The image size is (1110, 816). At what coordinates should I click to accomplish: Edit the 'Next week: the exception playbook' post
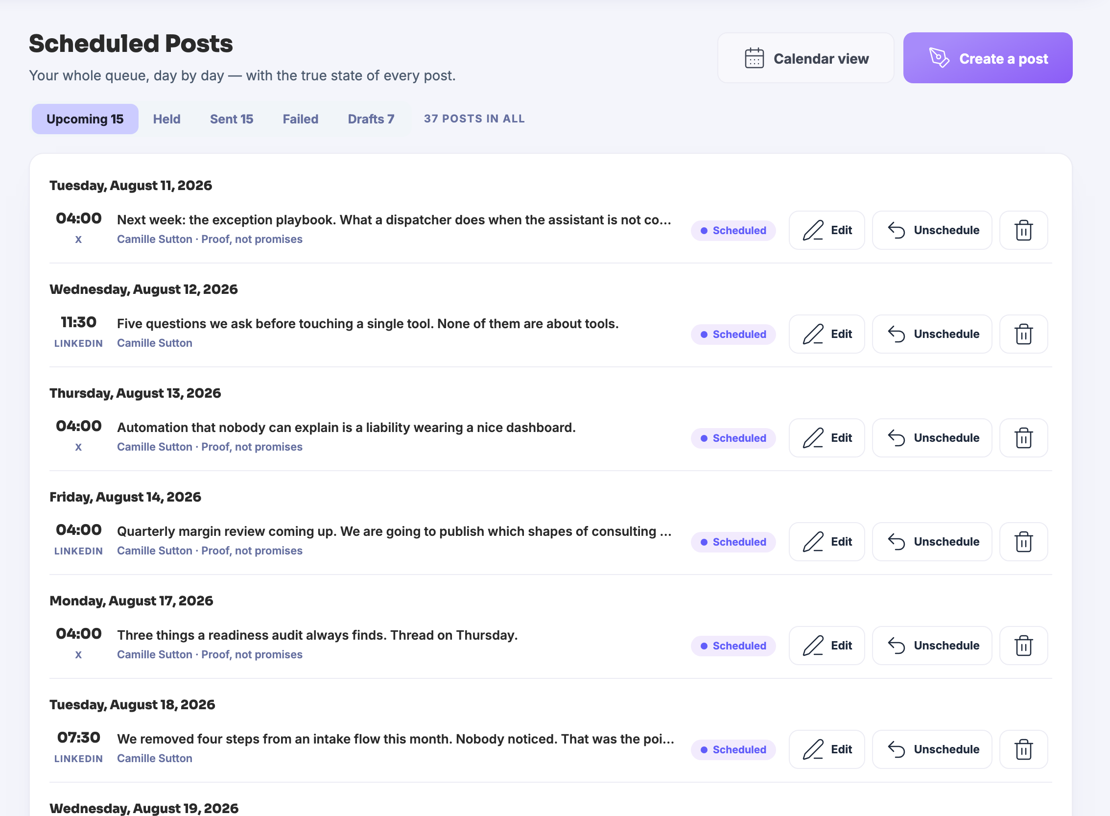(x=827, y=230)
